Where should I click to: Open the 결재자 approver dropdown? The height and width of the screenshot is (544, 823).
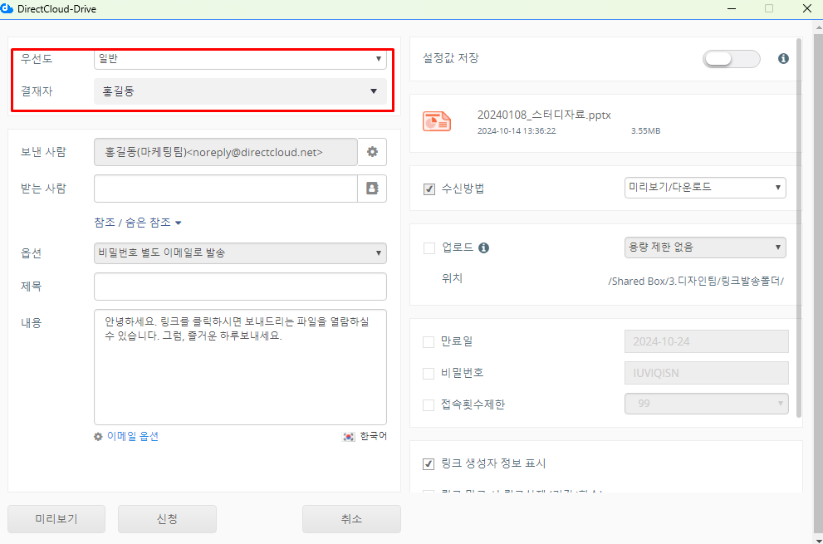[x=240, y=91]
